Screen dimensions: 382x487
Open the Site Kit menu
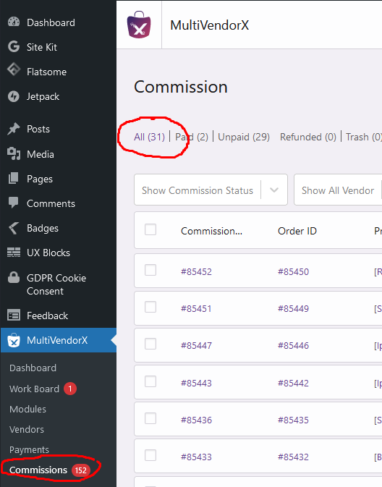[x=42, y=47]
